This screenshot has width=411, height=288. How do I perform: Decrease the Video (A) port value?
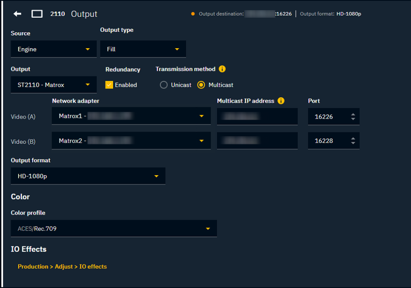(353, 119)
